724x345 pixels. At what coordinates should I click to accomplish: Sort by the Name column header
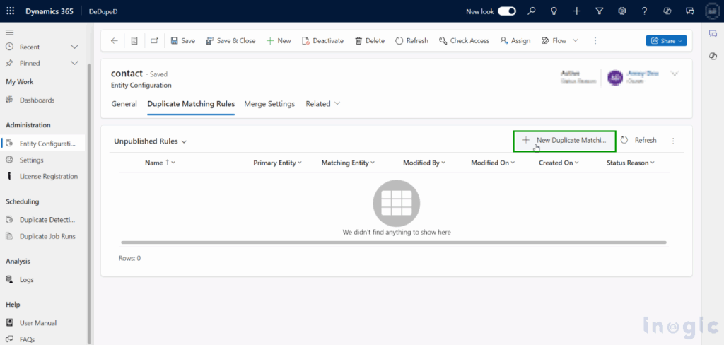click(x=160, y=163)
